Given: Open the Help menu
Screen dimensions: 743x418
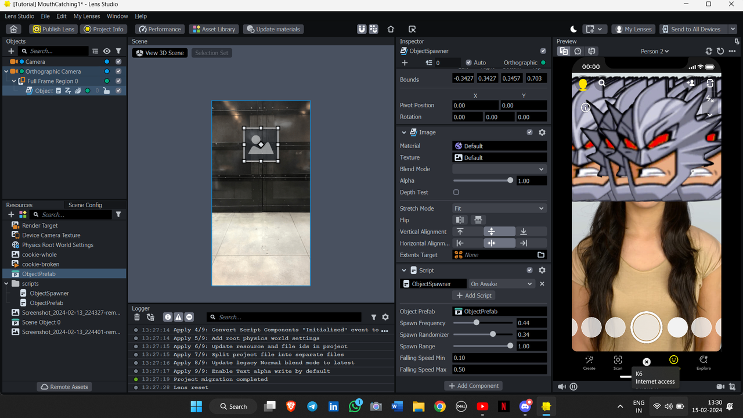Looking at the screenshot, I should (x=140, y=16).
